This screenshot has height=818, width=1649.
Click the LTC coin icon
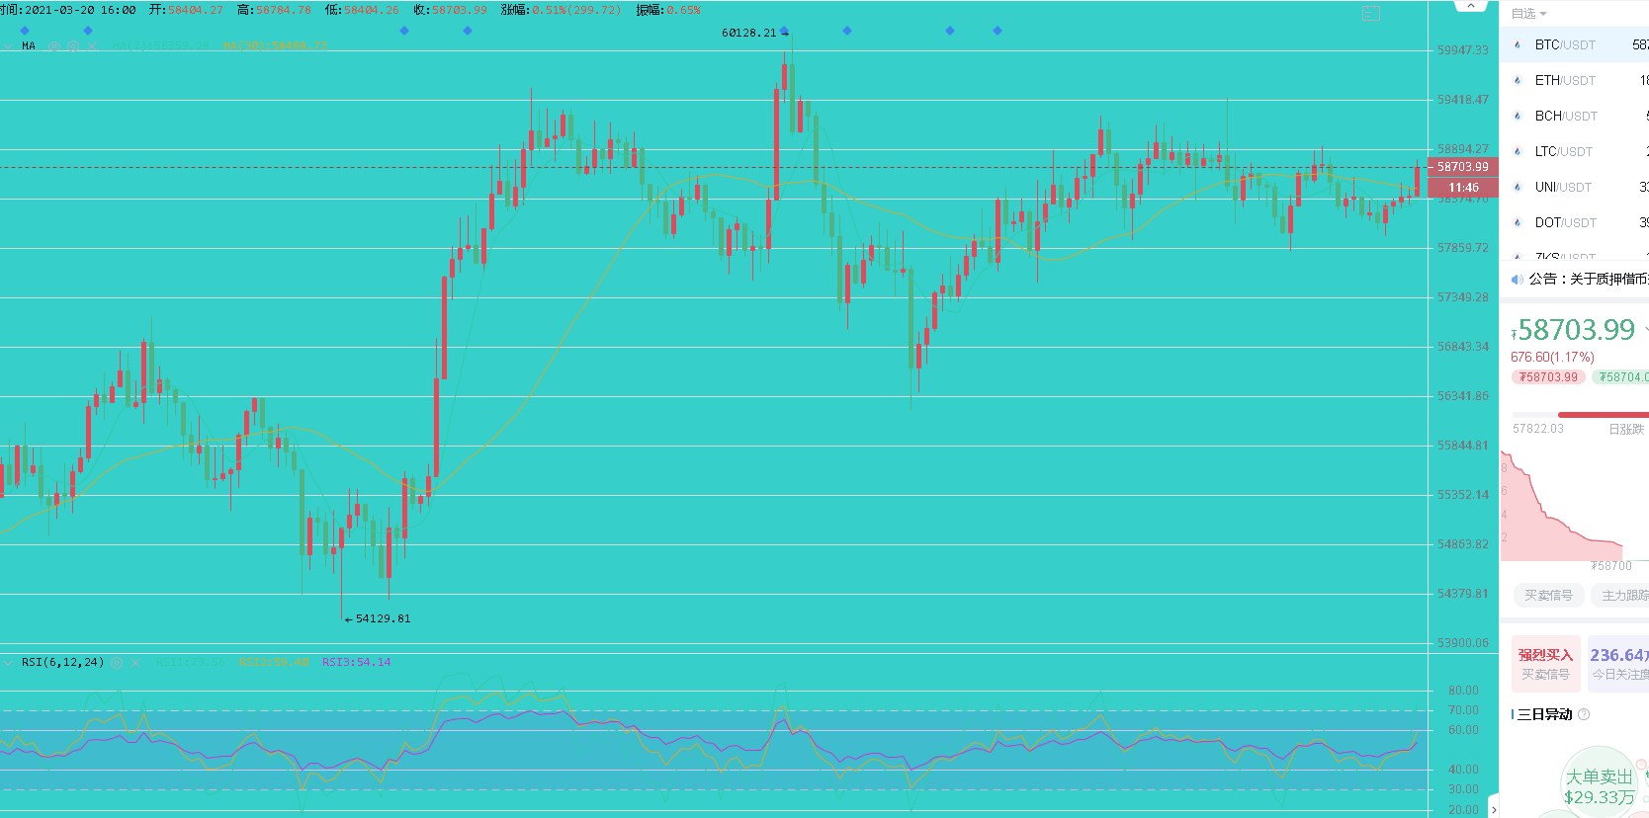pyautogui.click(x=1518, y=151)
